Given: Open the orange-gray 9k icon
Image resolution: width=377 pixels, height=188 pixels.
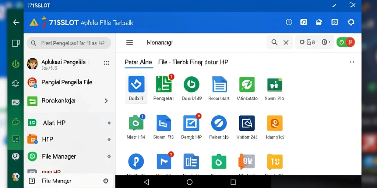Looking at the screenshot, I should (246, 161).
